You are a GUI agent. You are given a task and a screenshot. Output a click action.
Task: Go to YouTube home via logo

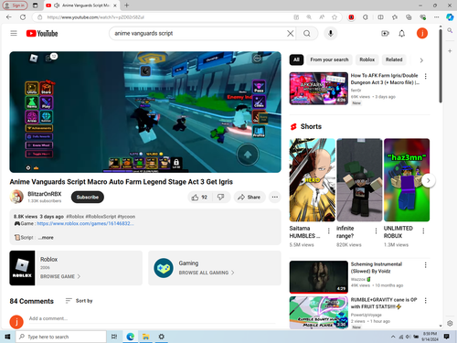tap(42, 33)
